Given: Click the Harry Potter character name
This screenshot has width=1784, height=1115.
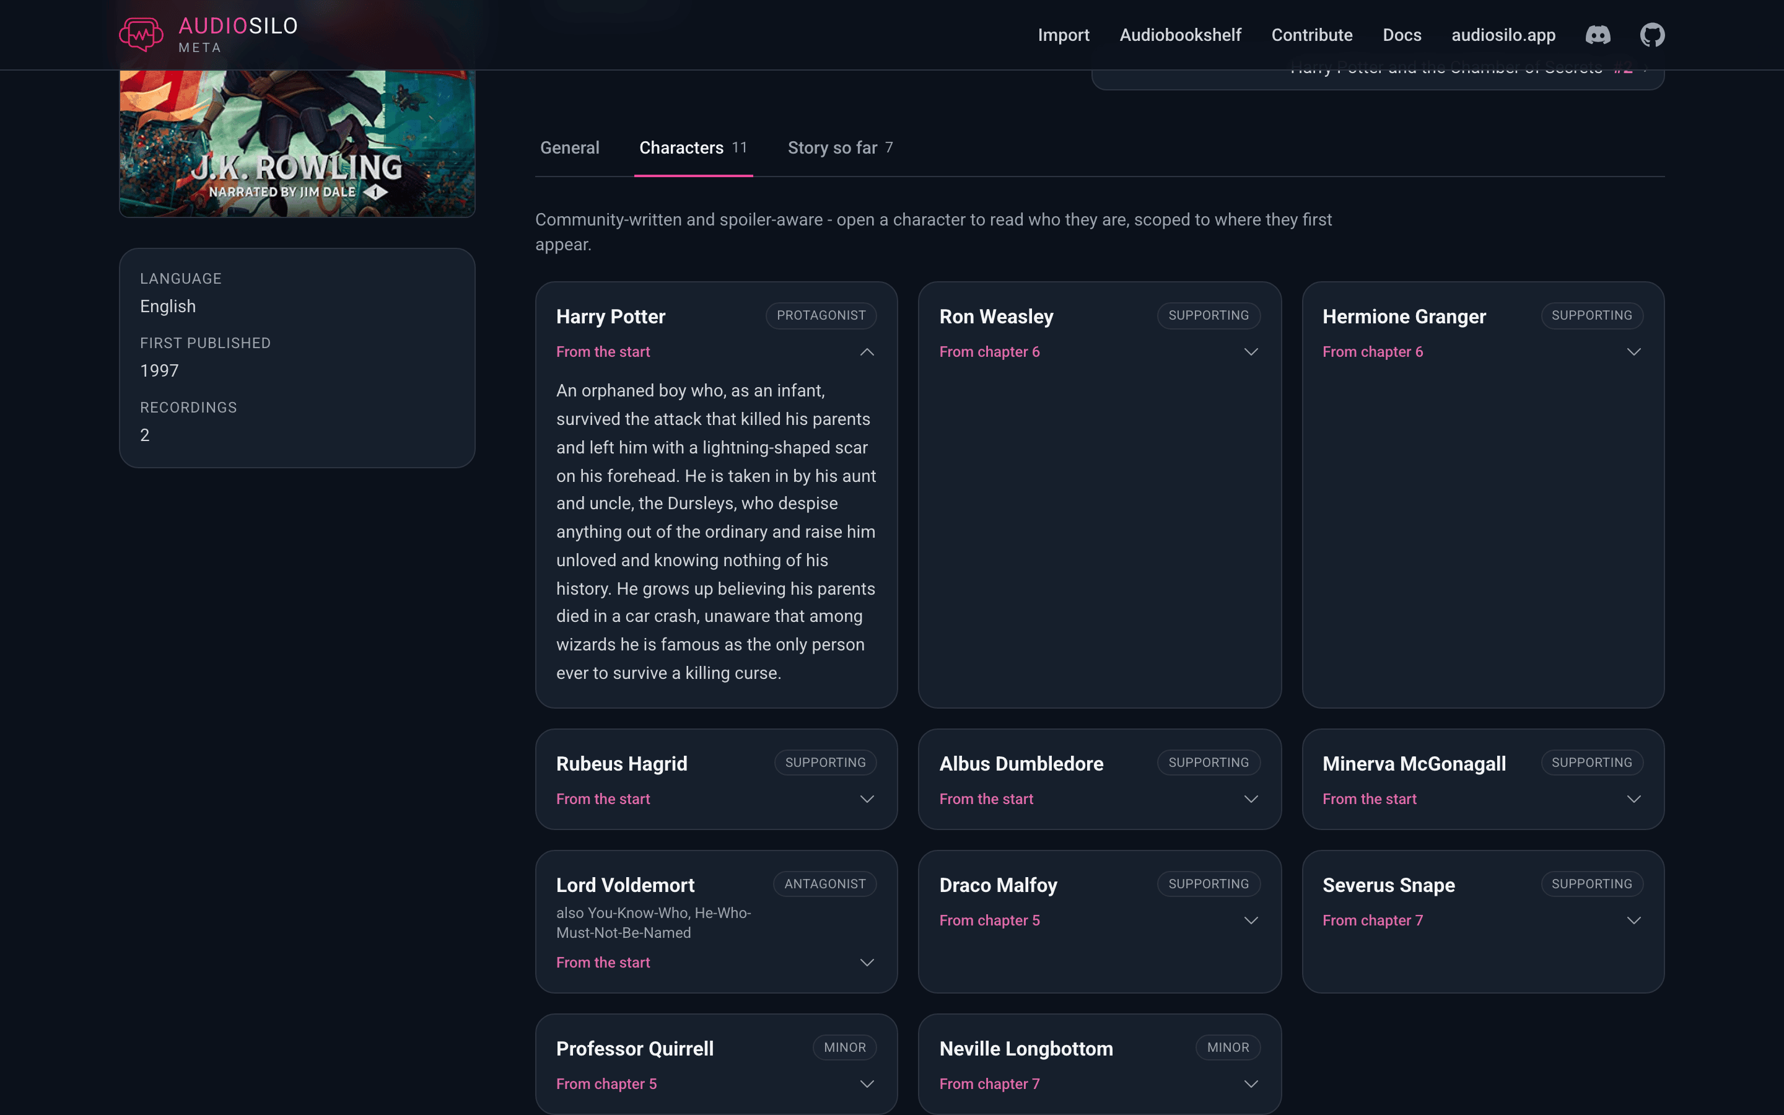Looking at the screenshot, I should pos(610,317).
